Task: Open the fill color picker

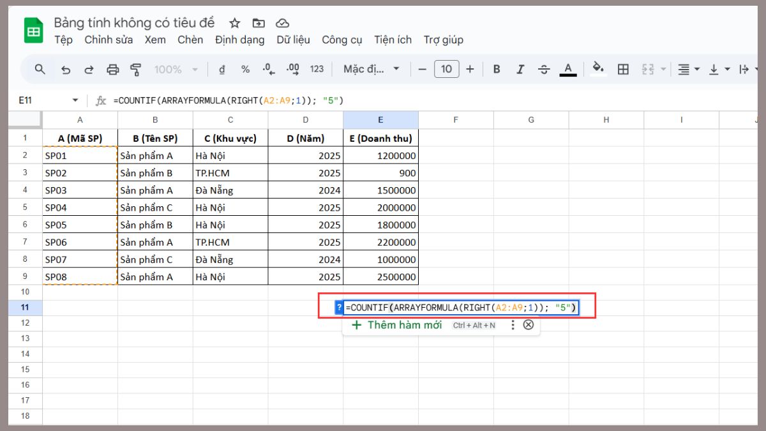Action: coord(598,69)
